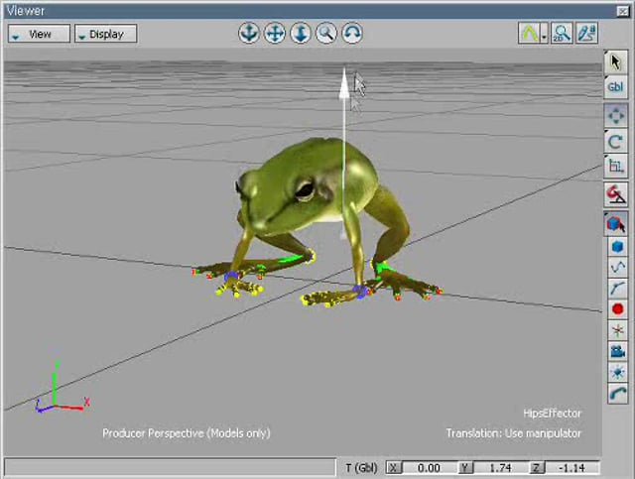Image resolution: width=635 pixels, height=479 pixels.
Task: Select the Translate tool with four arrows
Action: [x=615, y=116]
